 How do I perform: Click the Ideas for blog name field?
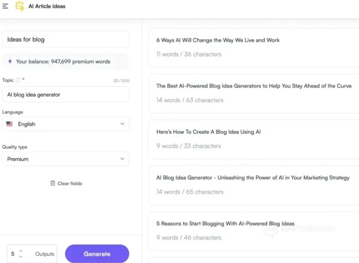(x=66, y=39)
